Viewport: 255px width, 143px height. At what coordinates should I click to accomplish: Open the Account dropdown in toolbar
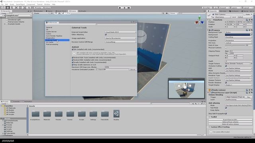click(x=224, y=8)
